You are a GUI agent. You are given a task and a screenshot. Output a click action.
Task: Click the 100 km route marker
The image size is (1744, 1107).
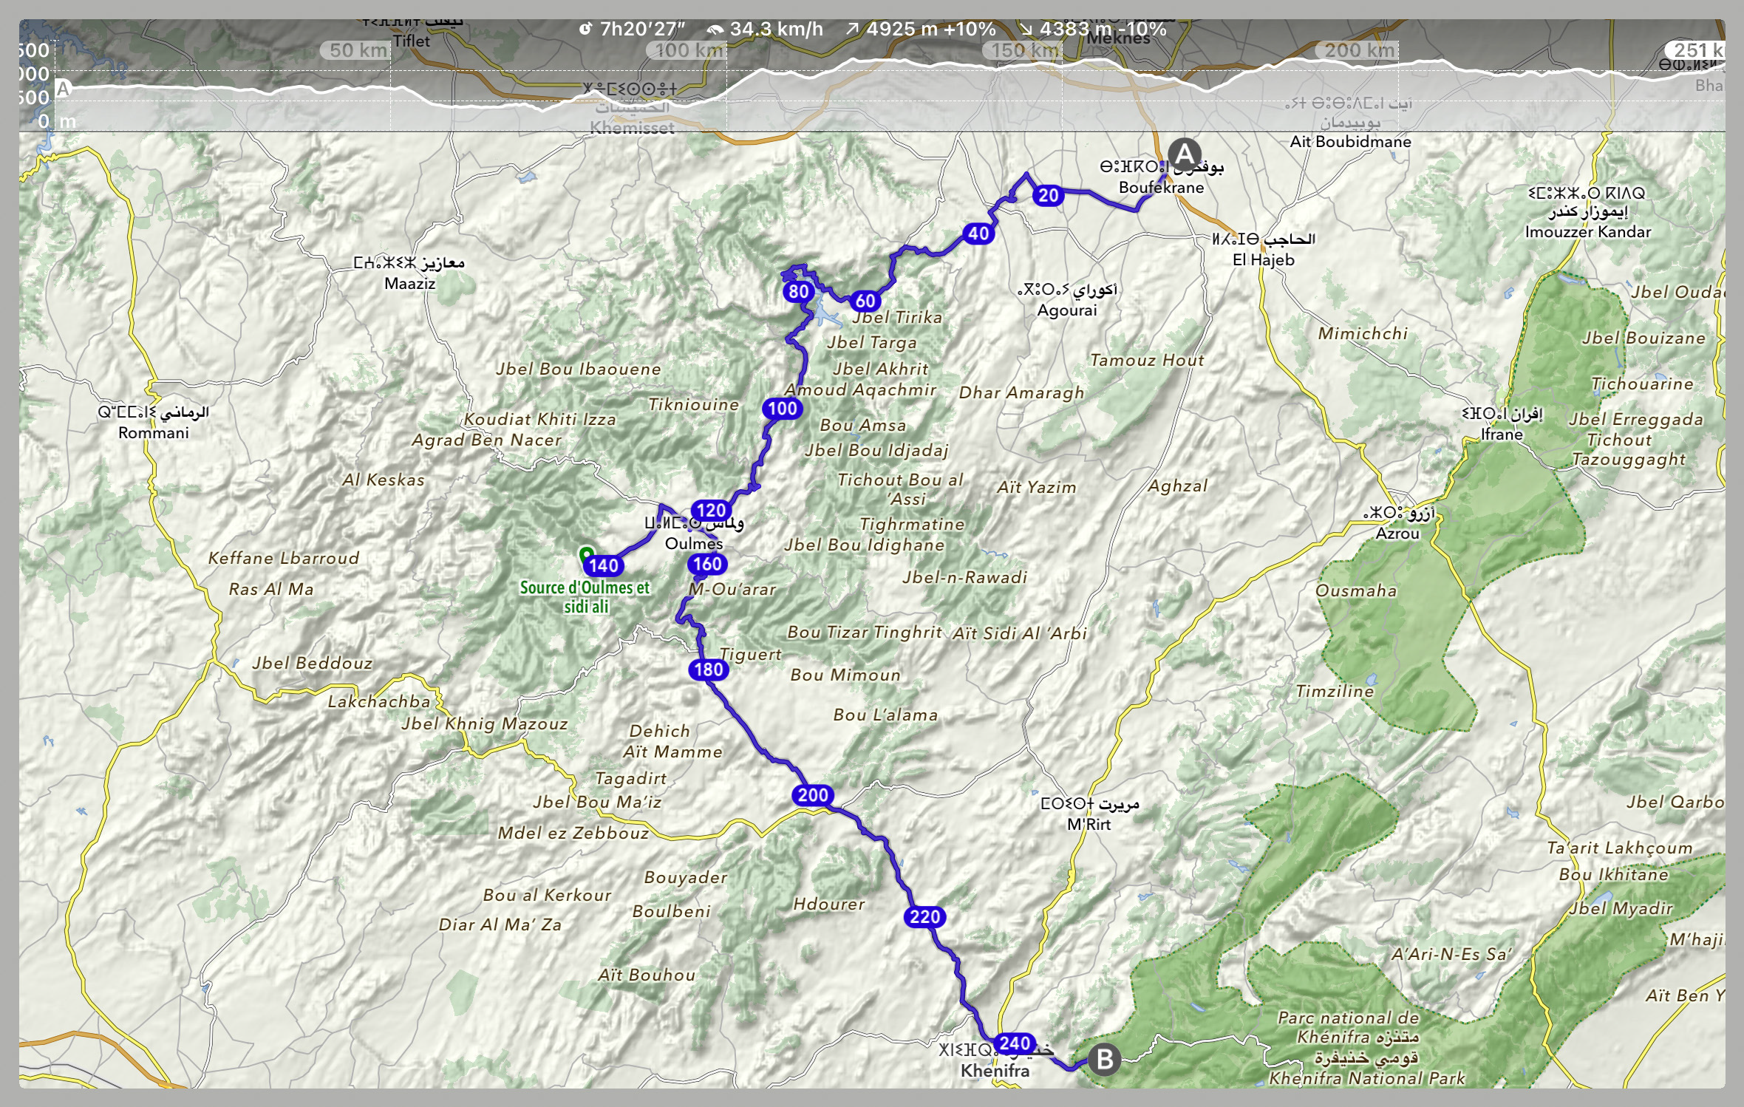(x=783, y=408)
